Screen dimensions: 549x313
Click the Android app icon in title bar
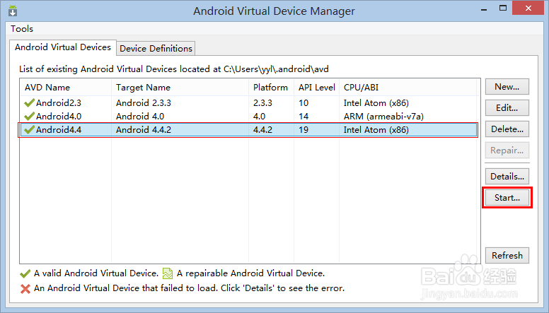(13, 11)
